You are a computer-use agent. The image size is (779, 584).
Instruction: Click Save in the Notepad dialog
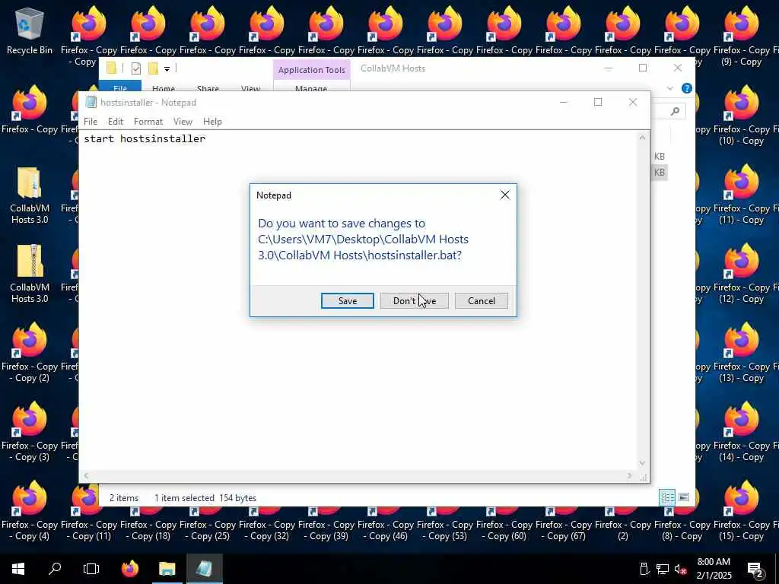coord(347,300)
